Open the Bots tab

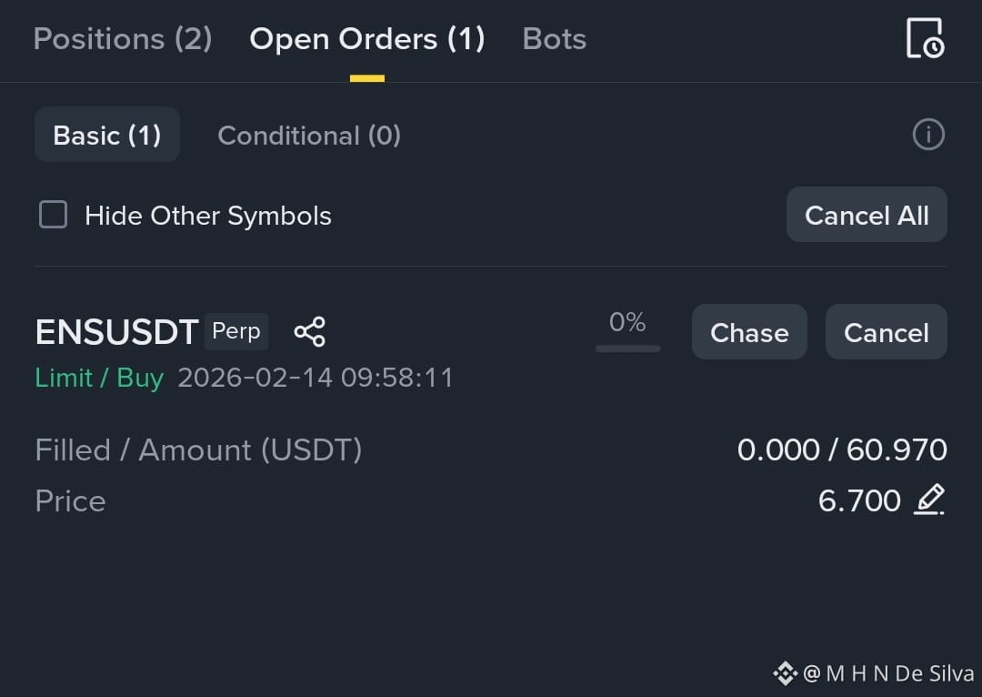(555, 39)
